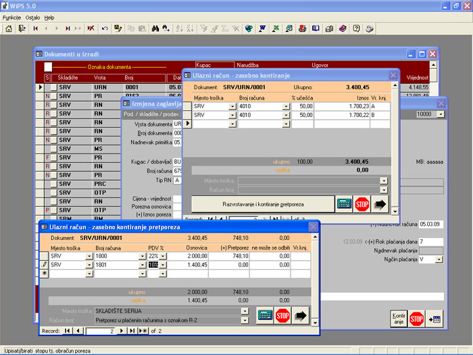The height and width of the screenshot is (355, 473).
Task: Open the PDV % dropdown showing 22%
Action: [163, 256]
